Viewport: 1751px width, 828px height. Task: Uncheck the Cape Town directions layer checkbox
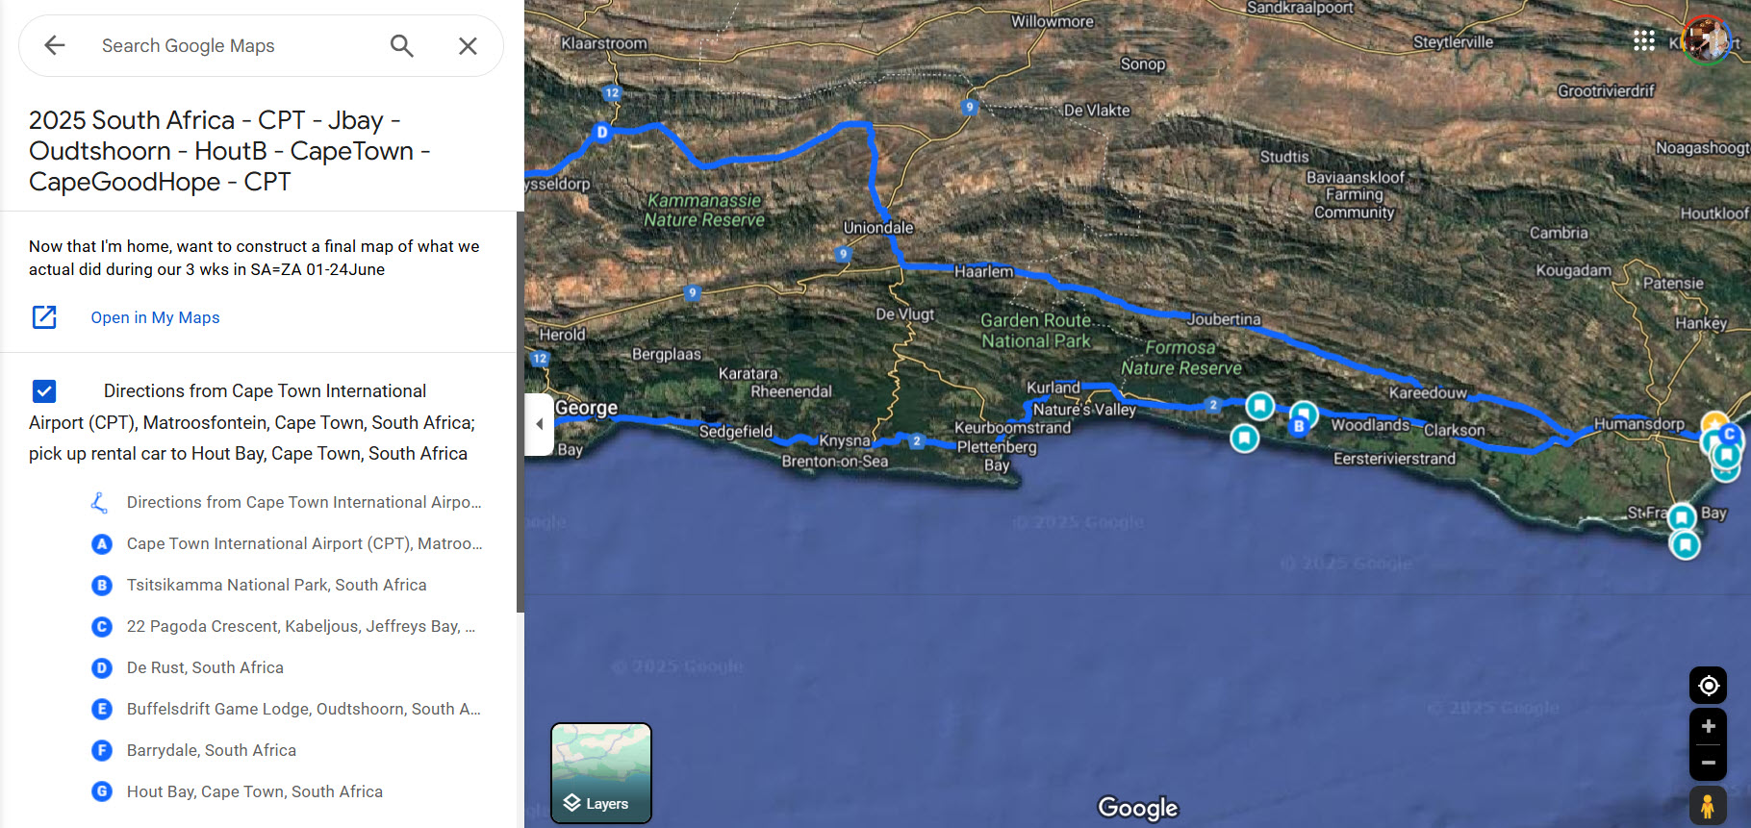[44, 391]
